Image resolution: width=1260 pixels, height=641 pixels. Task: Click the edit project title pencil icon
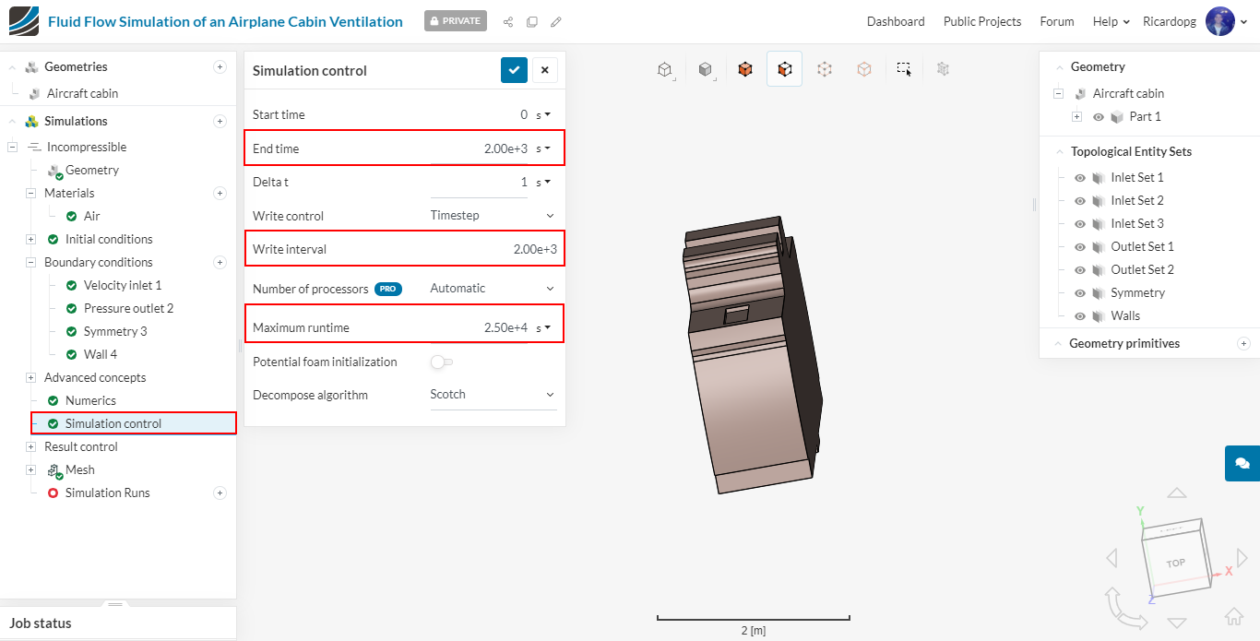555,21
